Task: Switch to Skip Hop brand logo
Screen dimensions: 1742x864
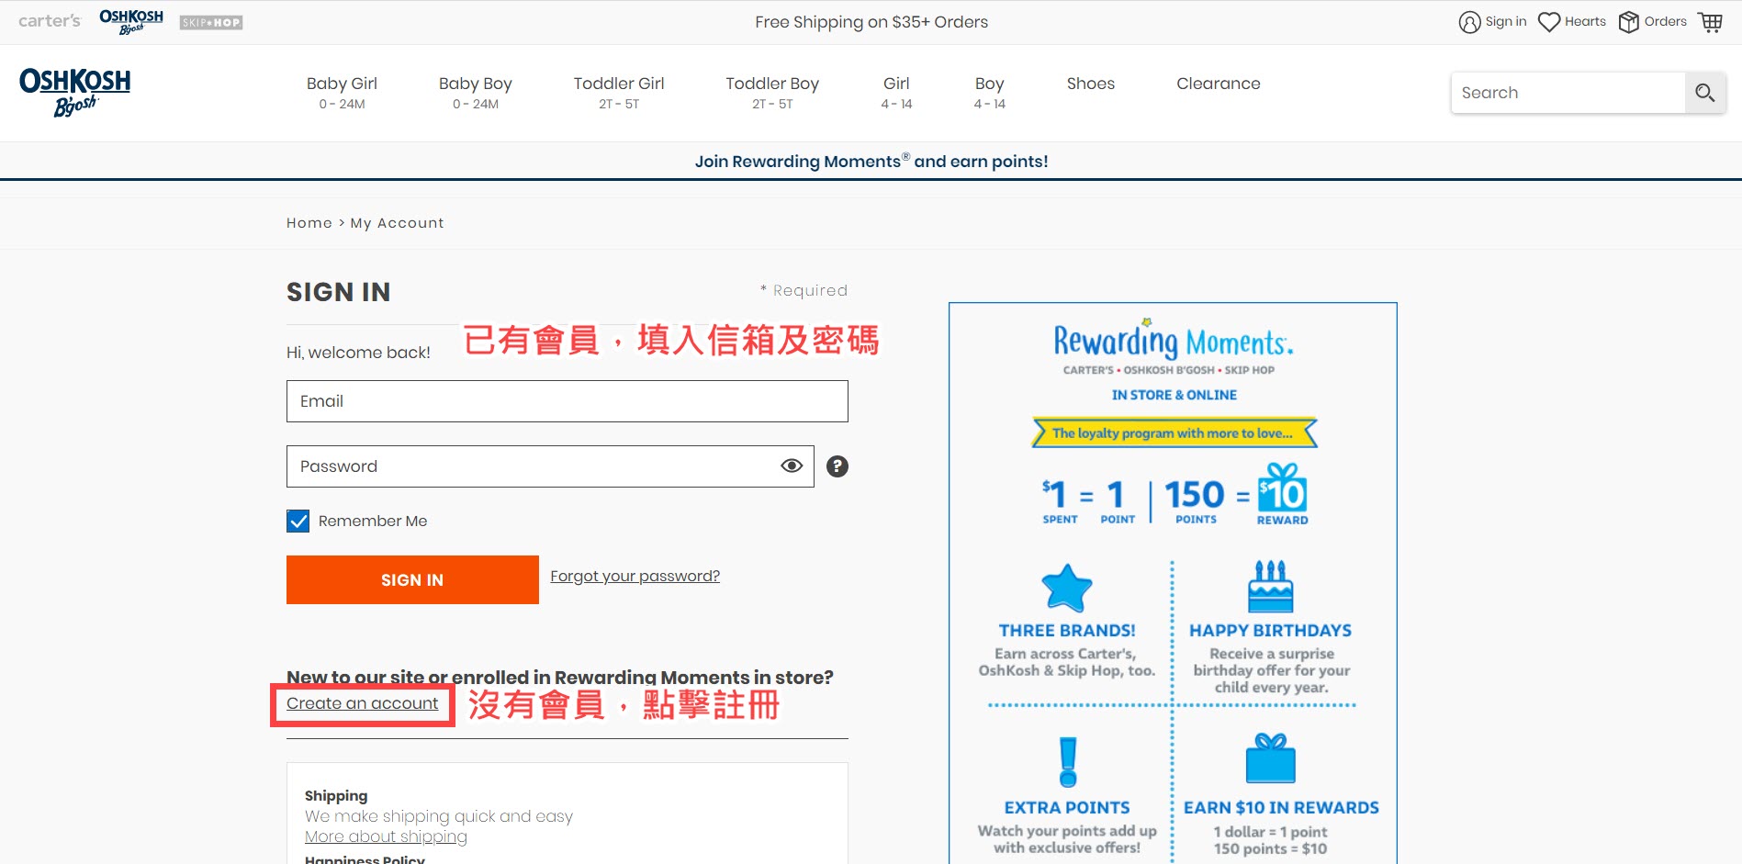Action: tap(211, 22)
